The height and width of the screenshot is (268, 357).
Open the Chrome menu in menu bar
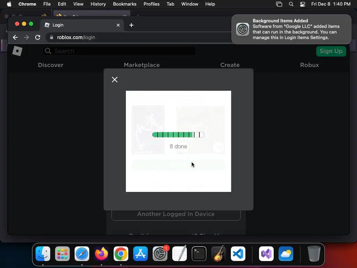27,4
